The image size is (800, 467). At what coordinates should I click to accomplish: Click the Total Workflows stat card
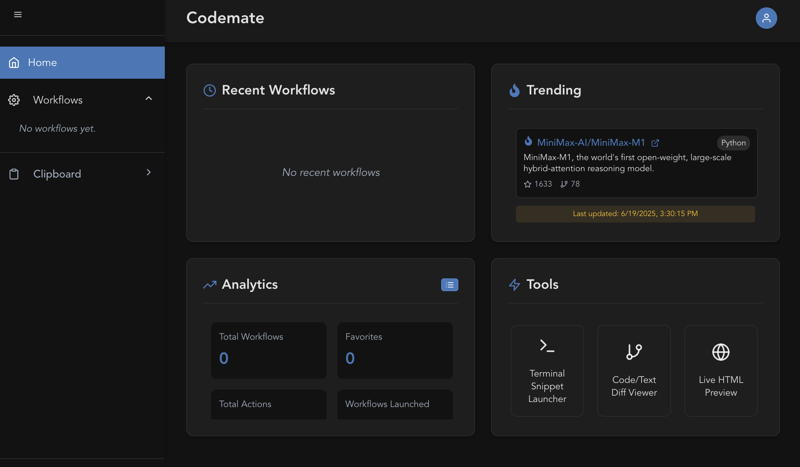[x=268, y=350]
